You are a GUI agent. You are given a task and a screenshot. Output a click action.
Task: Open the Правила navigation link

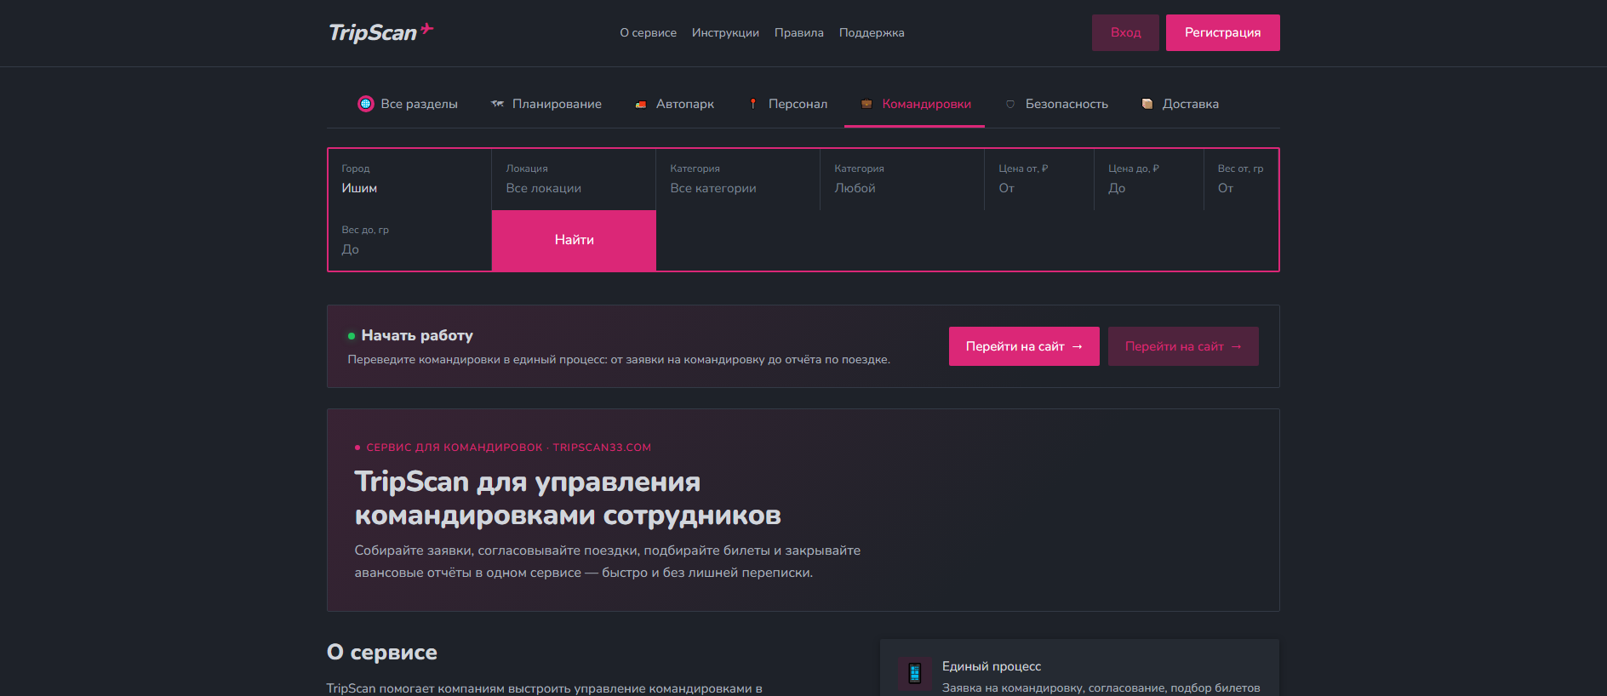(799, 33)
